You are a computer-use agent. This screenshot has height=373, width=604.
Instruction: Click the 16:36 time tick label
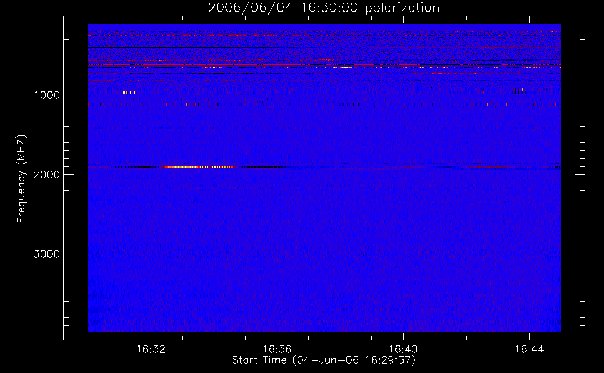coord(277,350)
